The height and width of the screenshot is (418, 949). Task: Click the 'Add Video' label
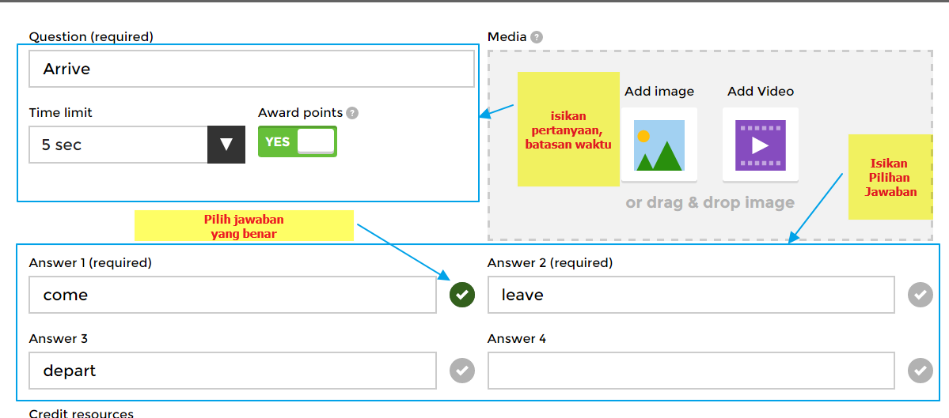760,91
